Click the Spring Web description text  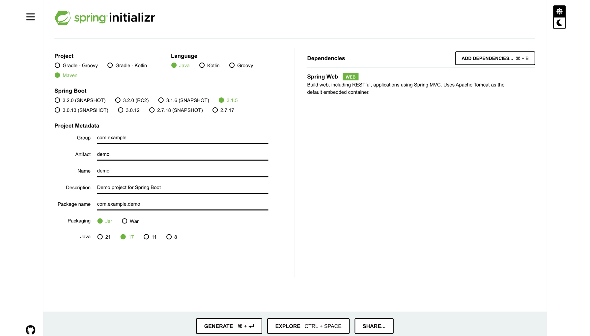pyautogui.click(x=406, y=89)
